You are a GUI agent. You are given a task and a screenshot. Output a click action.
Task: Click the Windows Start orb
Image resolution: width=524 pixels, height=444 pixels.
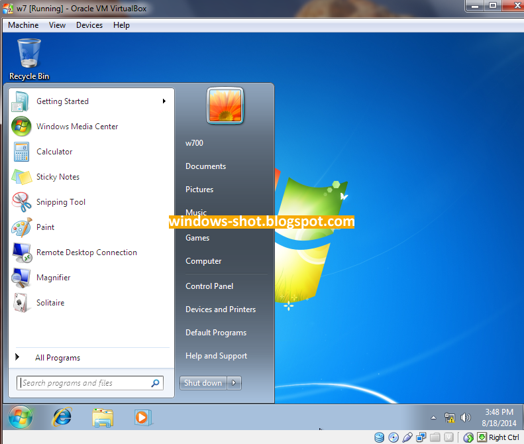point(21,417)
